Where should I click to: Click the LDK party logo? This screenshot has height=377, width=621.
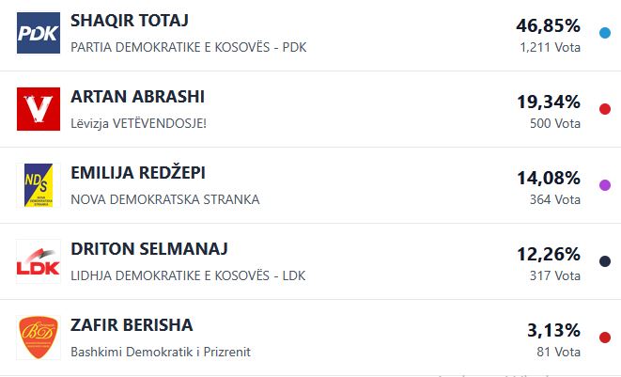[39, 261]
